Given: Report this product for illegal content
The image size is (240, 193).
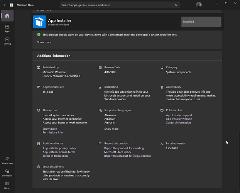Looking at the screenshot, I should pyautogui.click(x=127, y=156).
